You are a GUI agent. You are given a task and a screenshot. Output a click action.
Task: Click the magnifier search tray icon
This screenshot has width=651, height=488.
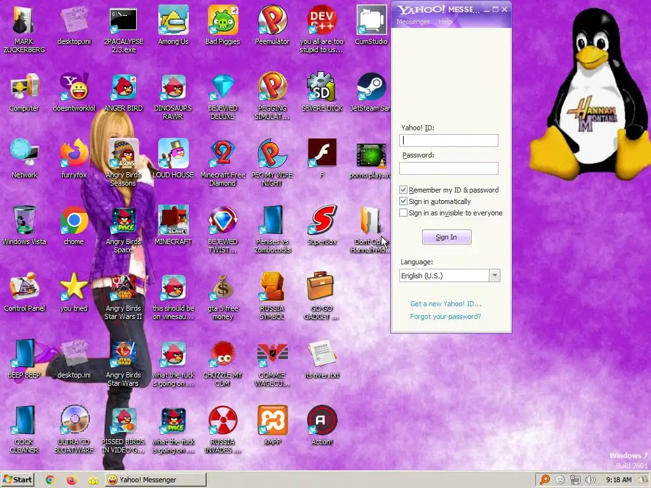[x=545, y=480]
